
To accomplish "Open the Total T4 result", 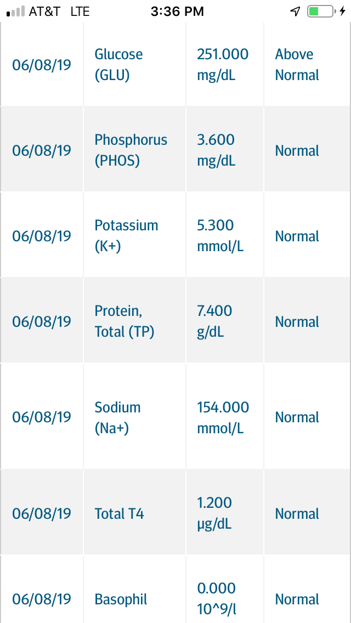I will coord(119,514).
